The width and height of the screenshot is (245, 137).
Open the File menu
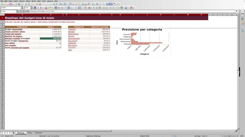[2, 1]
